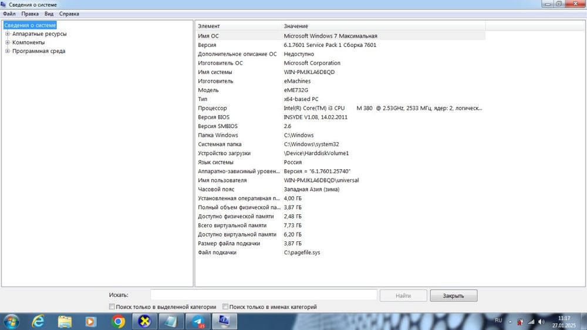Open the Windows Start menu orb
This screenshot has width=587, height=330.
point(11,322)
